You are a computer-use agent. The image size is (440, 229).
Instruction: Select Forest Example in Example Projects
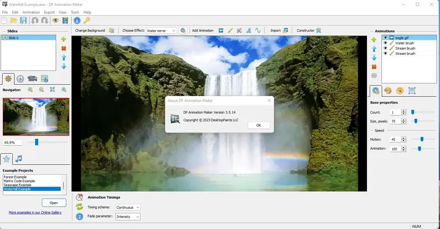[x=15, y=177]
